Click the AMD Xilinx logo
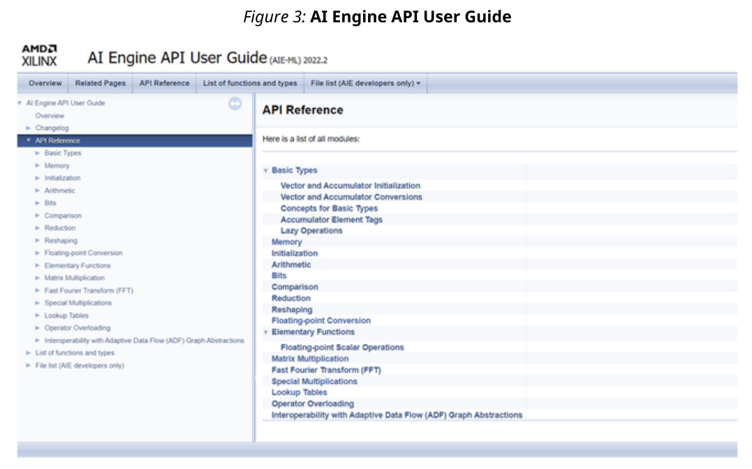 [39, 55]
